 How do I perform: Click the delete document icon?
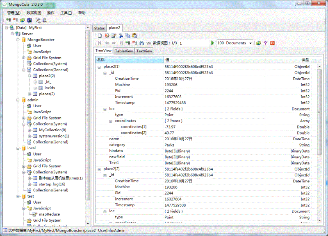107,36
